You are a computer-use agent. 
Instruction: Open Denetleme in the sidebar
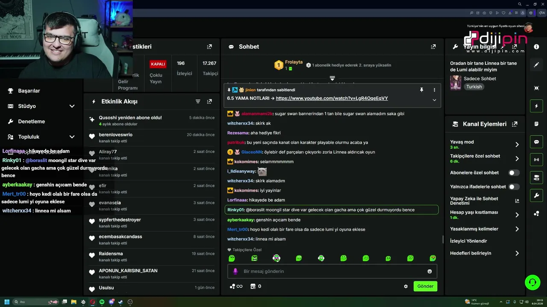coord(32,122)
